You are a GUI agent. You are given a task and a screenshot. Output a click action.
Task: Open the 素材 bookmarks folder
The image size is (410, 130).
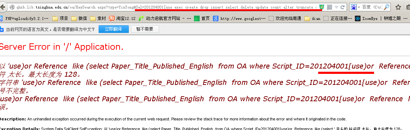tap(98, 18)
